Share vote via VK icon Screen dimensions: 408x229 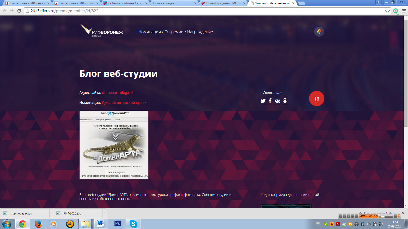(x=277, y=101)
